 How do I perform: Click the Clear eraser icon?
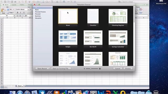click(x=8, y=13)
